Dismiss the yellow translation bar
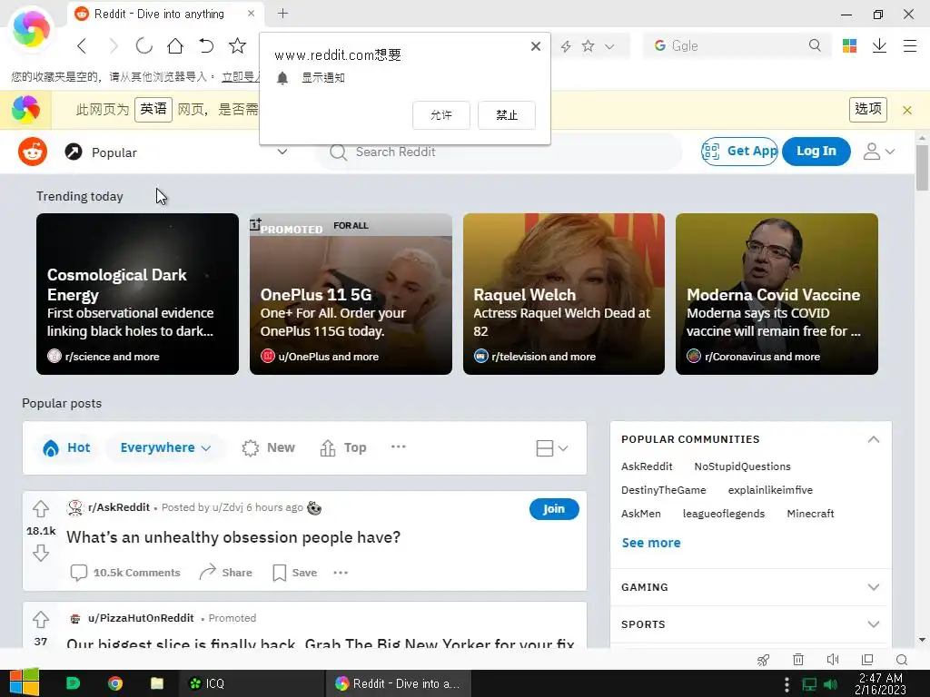This screenshot has height=697, width=930. (x=907, y=110)
